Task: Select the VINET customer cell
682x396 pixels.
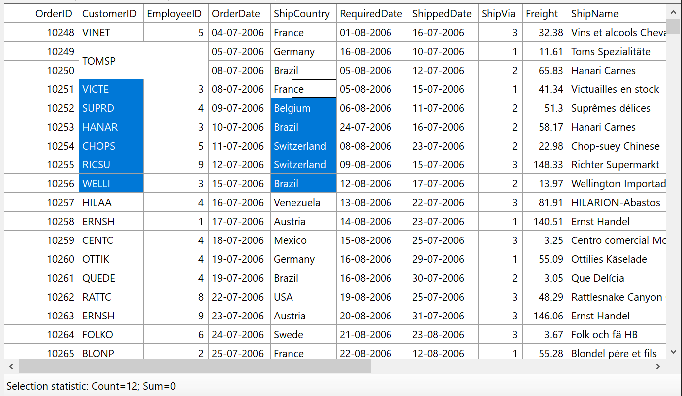Action: [111, 33]
